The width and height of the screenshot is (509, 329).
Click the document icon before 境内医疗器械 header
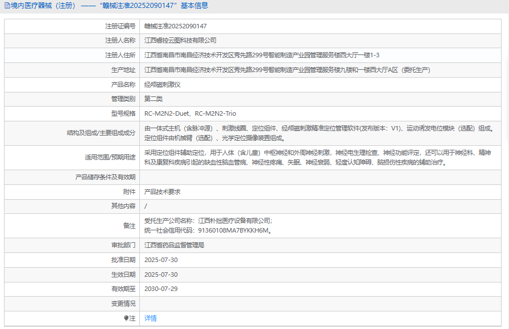pos(7,6)
